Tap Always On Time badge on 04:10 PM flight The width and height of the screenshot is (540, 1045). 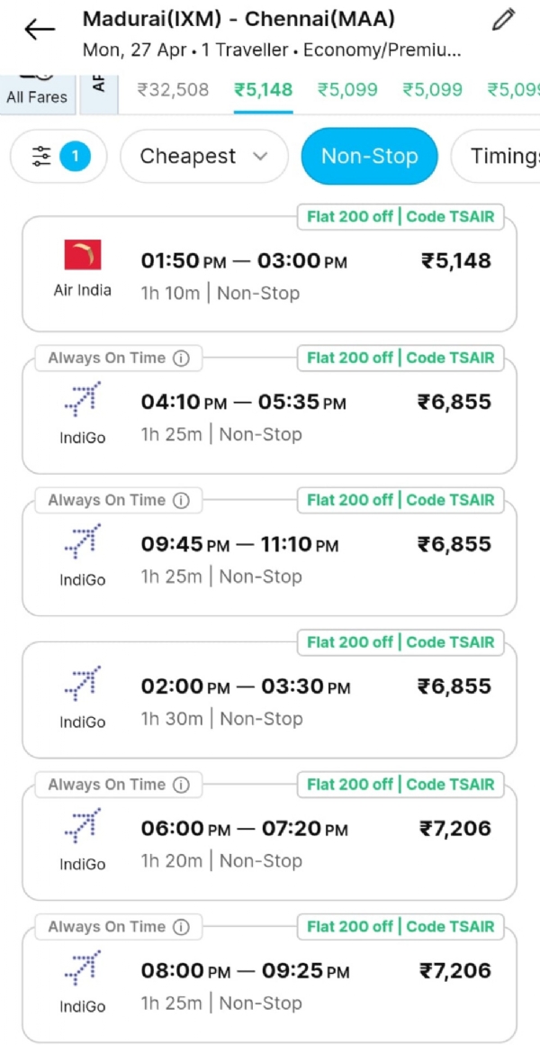[107, 359]
